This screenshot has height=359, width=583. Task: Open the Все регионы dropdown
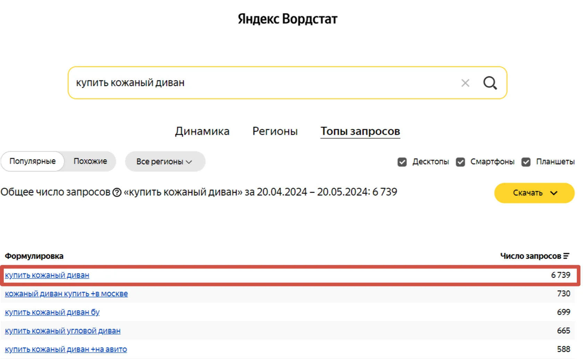[165, 161]
